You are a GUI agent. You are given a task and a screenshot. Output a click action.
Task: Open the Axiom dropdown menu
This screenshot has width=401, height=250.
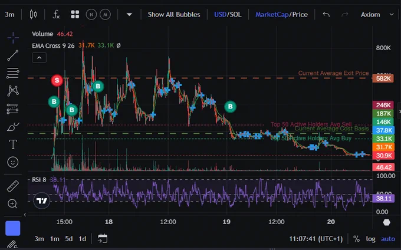pyautogui.click(x=377, y=15)
